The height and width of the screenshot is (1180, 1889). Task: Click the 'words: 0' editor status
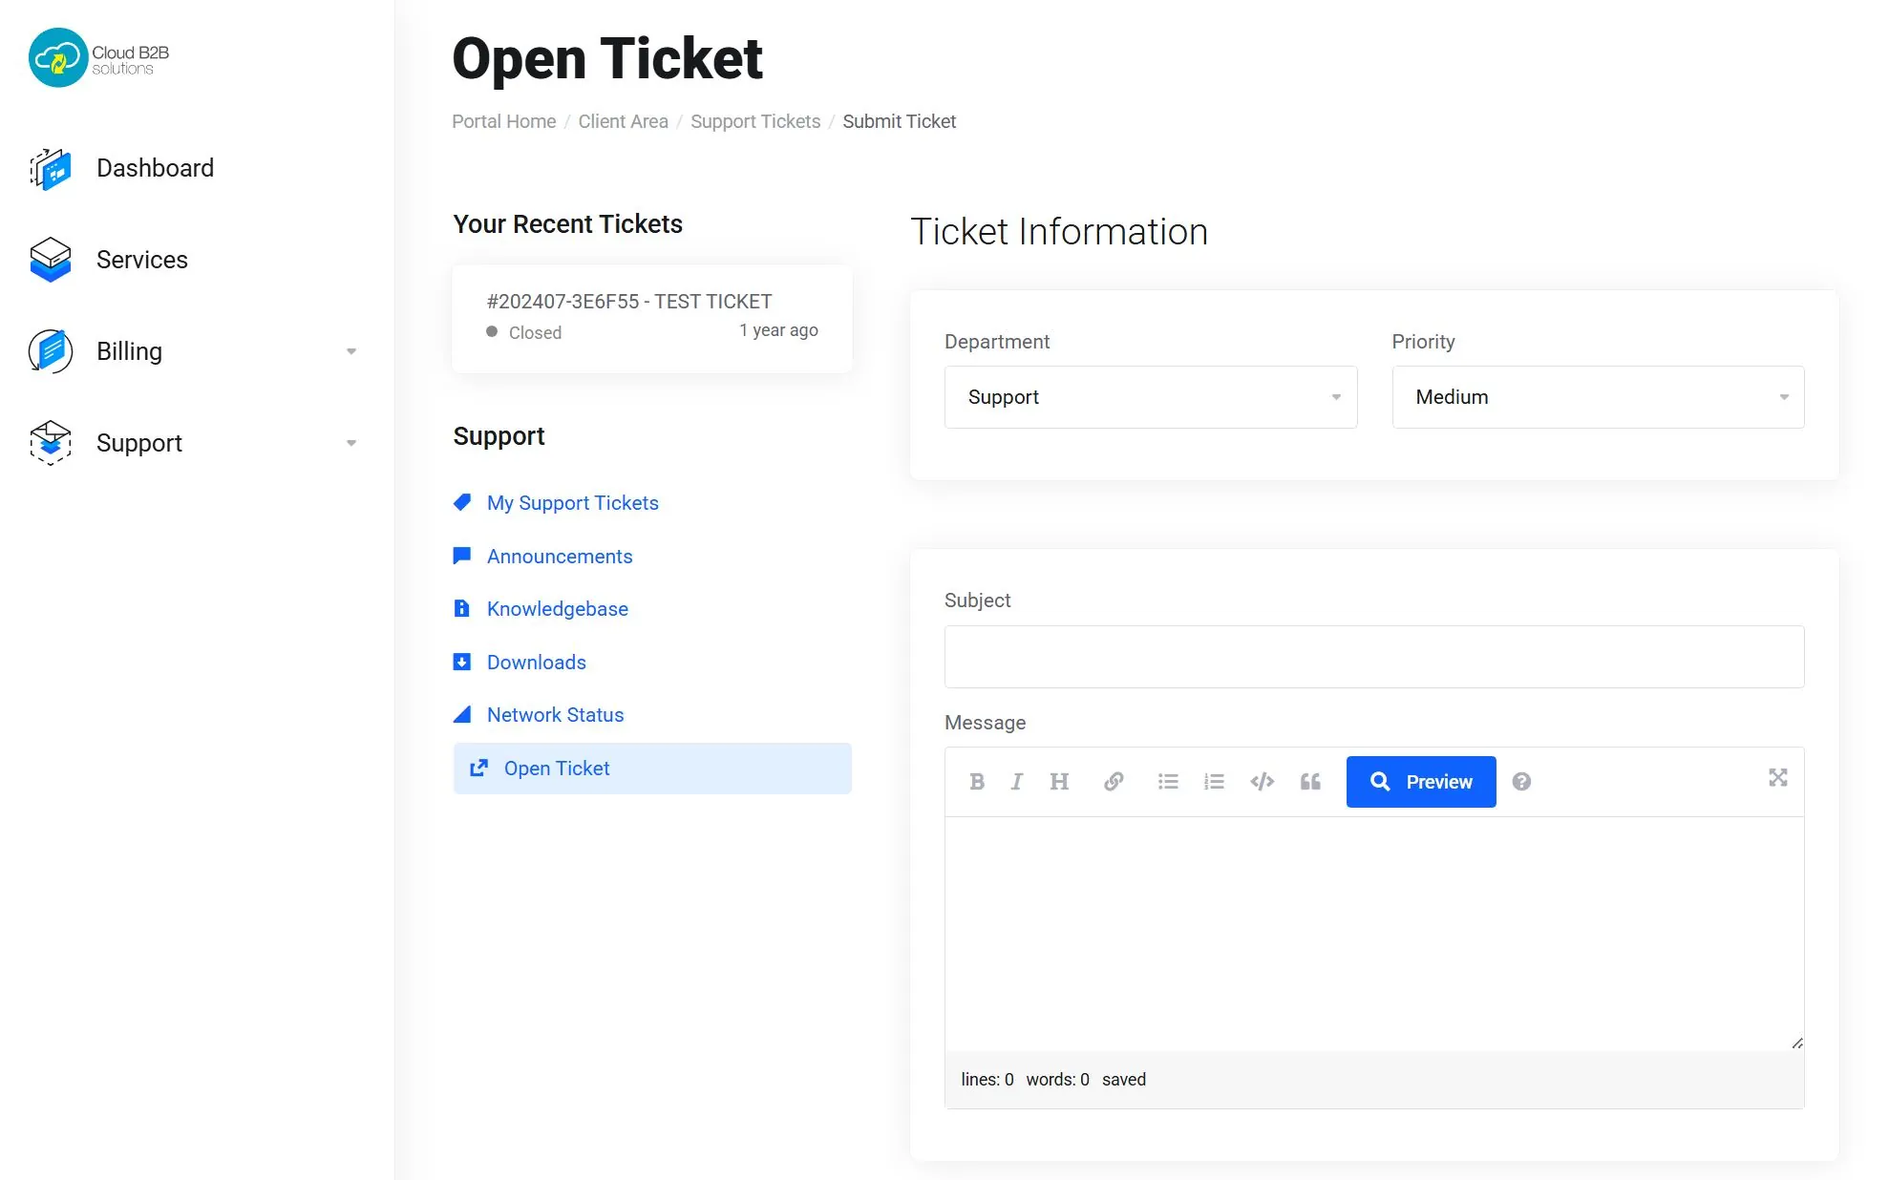click(1057, 1080)
